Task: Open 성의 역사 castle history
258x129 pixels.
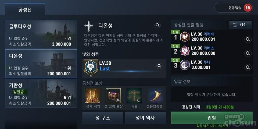Action: (x=145, y=118)
